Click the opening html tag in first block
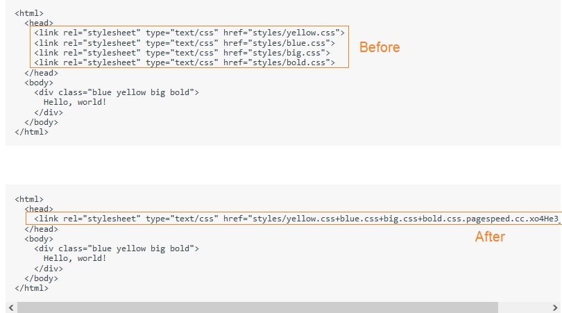 click(29, 12)
